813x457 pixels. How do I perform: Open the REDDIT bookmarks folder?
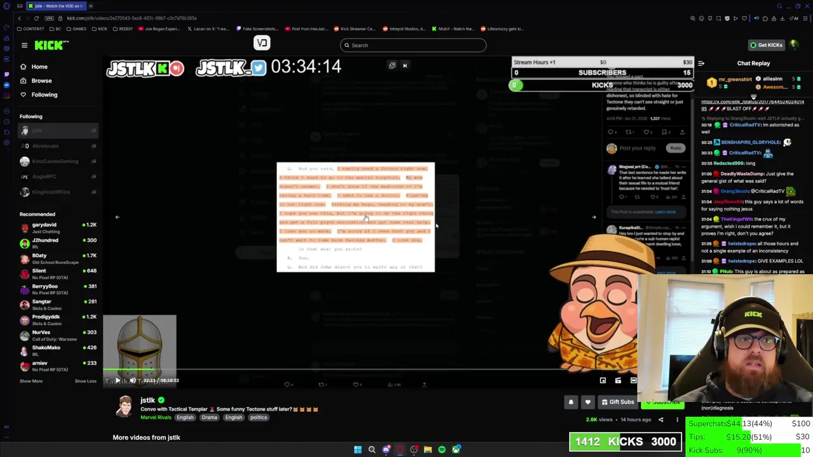click(123, 29)
